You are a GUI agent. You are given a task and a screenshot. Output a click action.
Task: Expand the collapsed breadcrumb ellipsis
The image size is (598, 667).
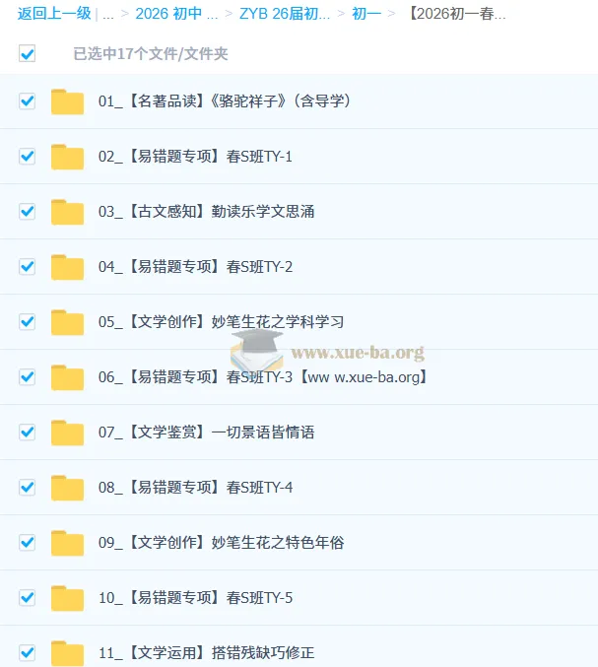pos(108,14)
